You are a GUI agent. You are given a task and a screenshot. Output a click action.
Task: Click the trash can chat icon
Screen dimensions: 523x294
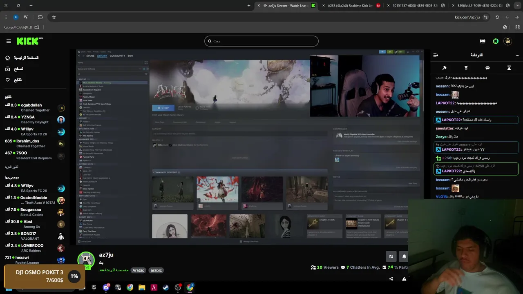(x=466, y=68)
